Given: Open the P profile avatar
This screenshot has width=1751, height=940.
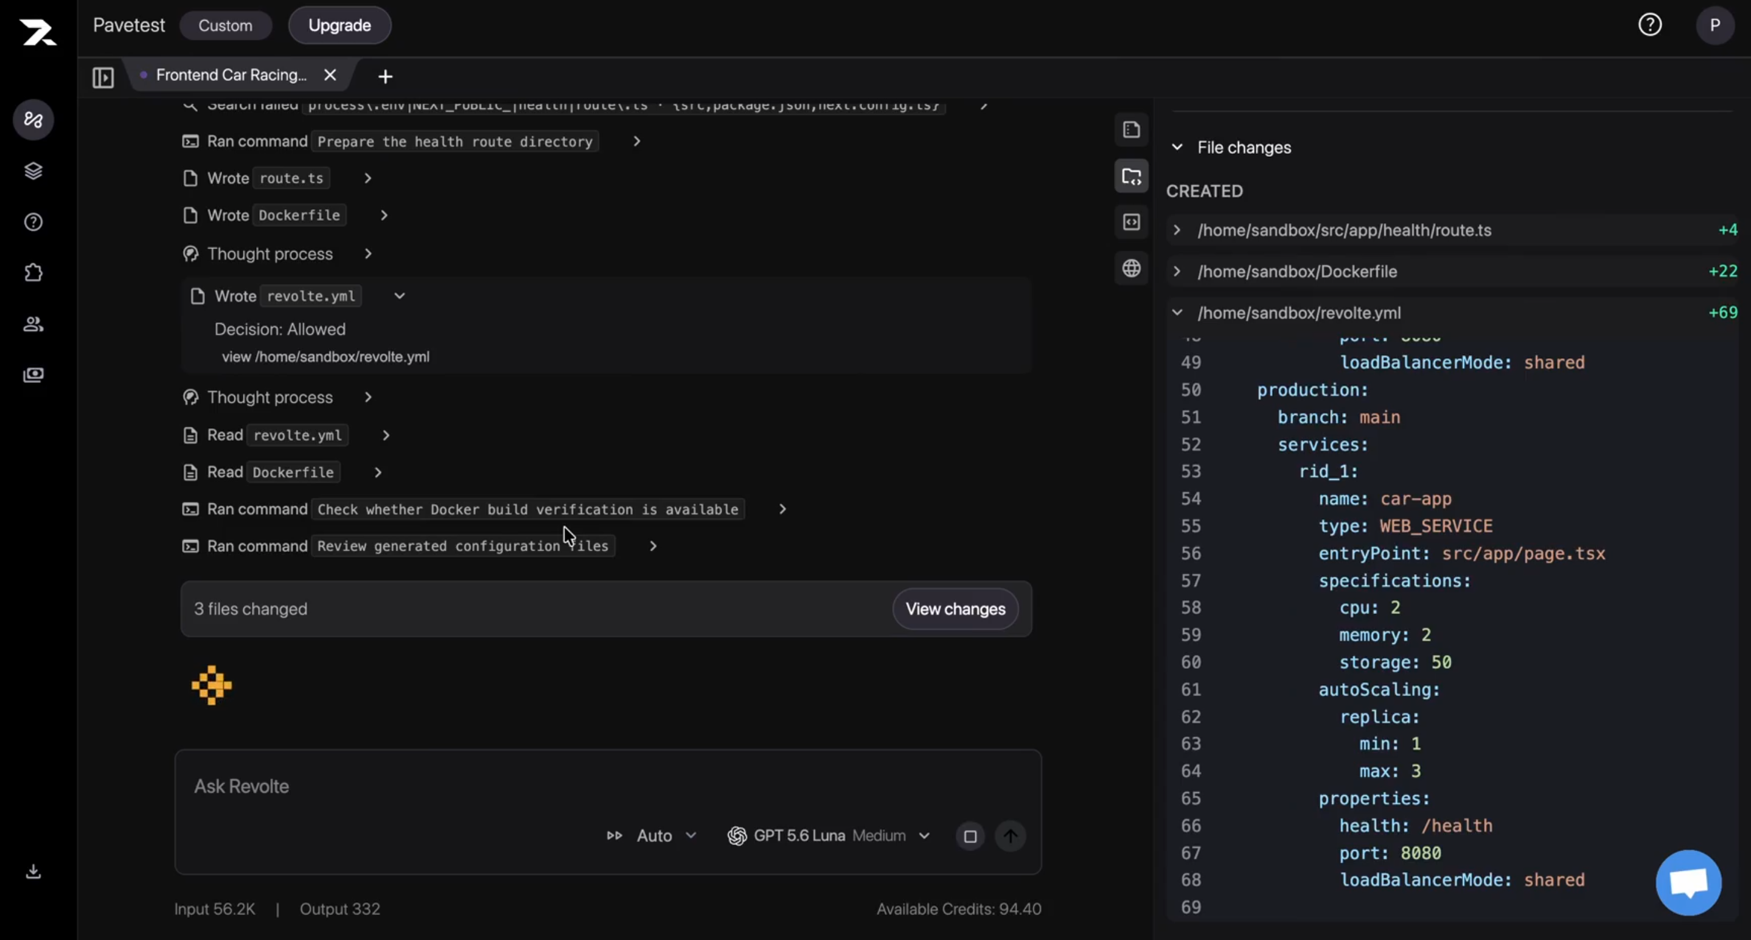Looking at the screenshot, I should (x=1715, y=25).
